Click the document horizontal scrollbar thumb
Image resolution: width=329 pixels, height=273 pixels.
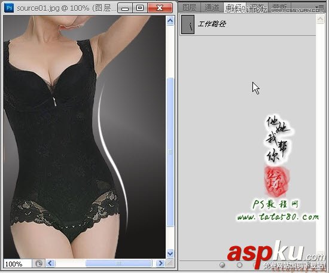pos(118,263)
